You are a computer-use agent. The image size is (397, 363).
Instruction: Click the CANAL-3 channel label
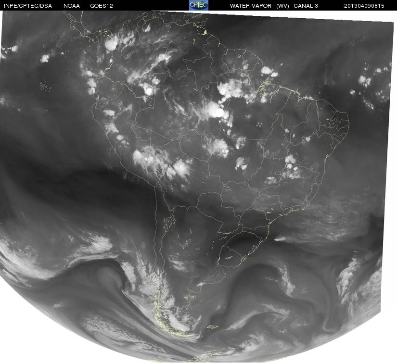(x=306, y=6)
